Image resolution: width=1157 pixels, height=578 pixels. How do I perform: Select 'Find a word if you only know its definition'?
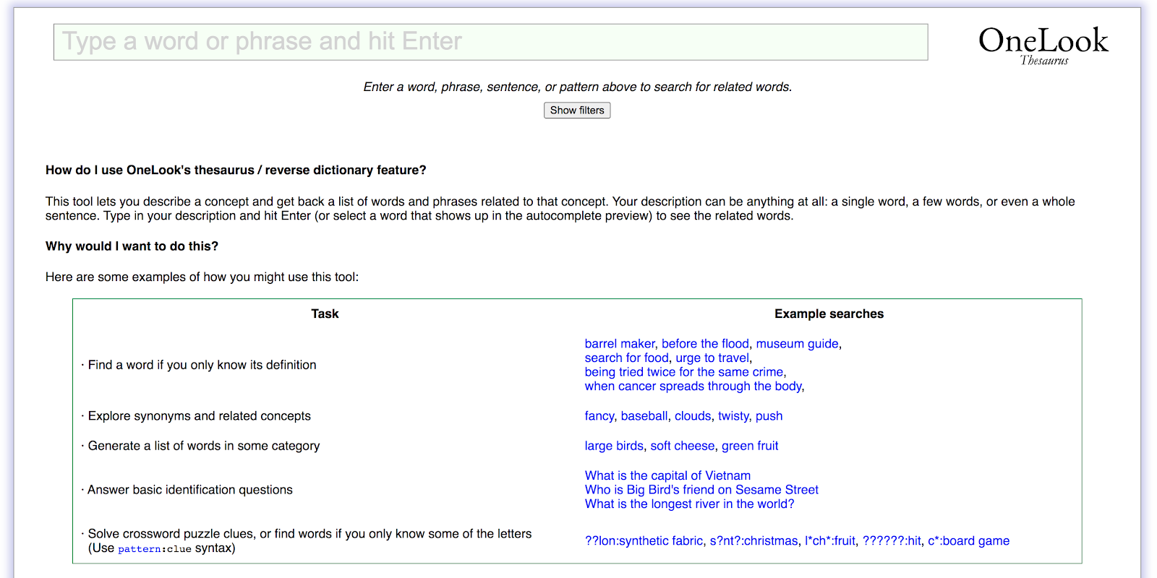[202, 365]
